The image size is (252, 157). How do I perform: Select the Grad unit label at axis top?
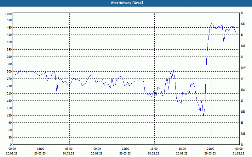click(9, 14)
